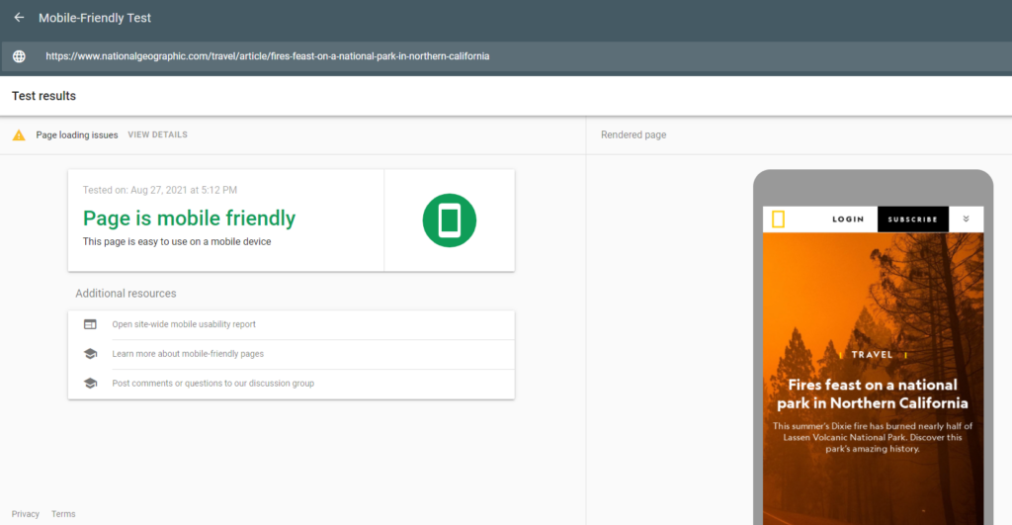Open Post comments or questions to discussion group

(212, 384)
